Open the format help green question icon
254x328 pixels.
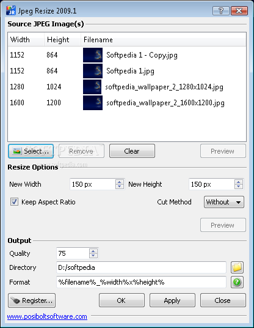[237, 282]
